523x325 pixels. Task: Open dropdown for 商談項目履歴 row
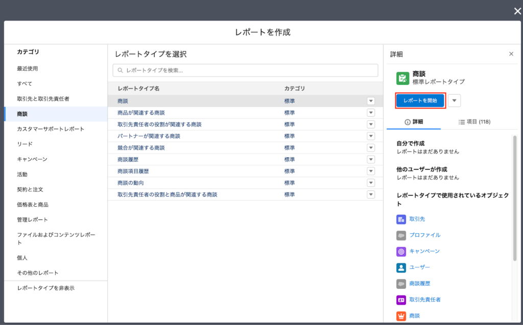click(371, 171)
